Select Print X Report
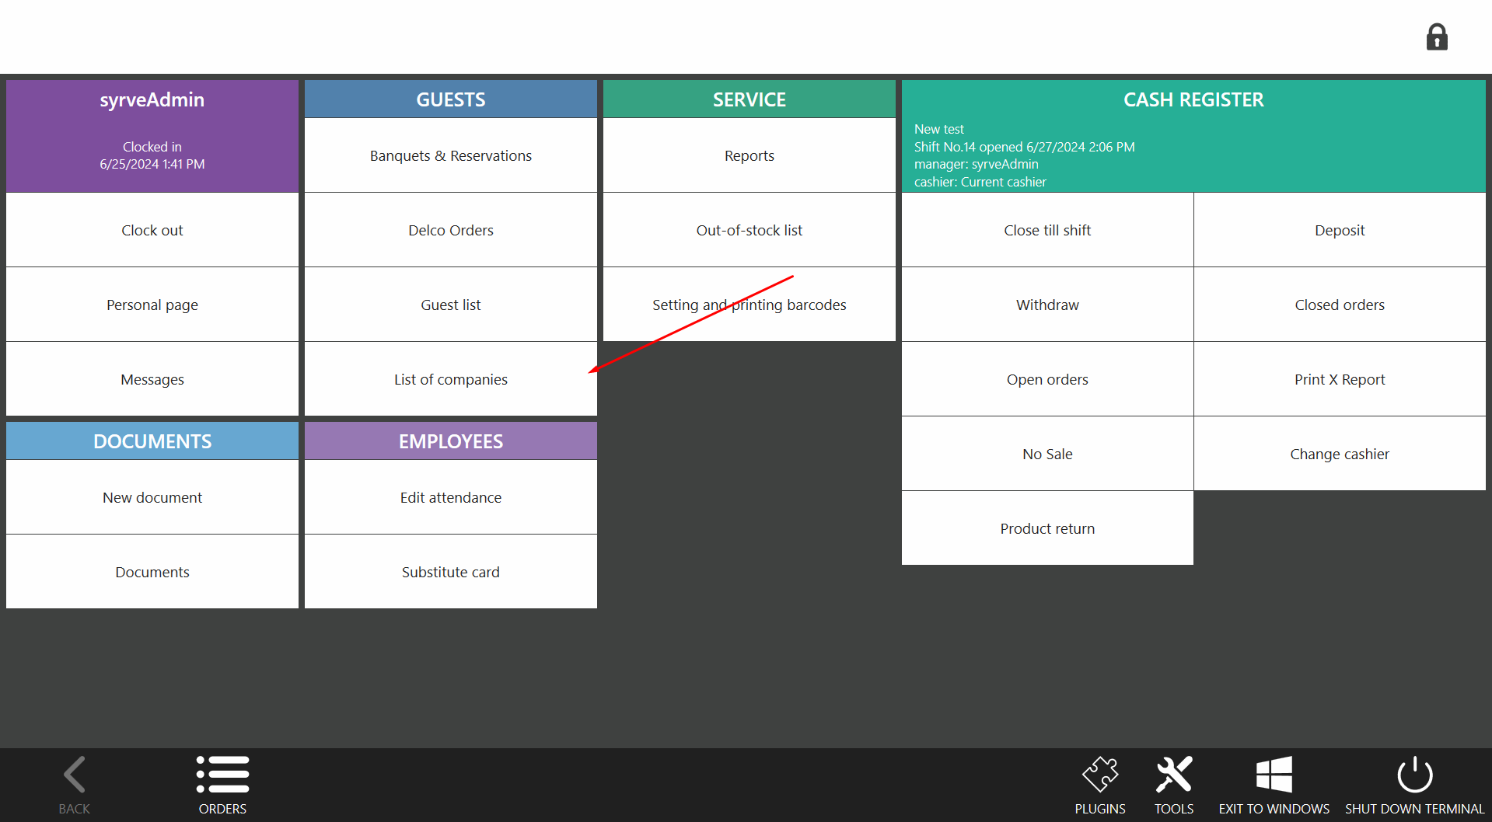 (1339, 379)
